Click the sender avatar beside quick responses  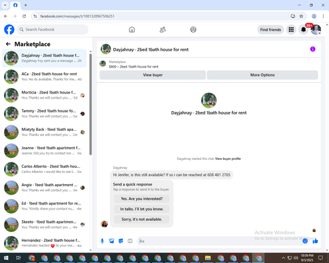[104, 224]
